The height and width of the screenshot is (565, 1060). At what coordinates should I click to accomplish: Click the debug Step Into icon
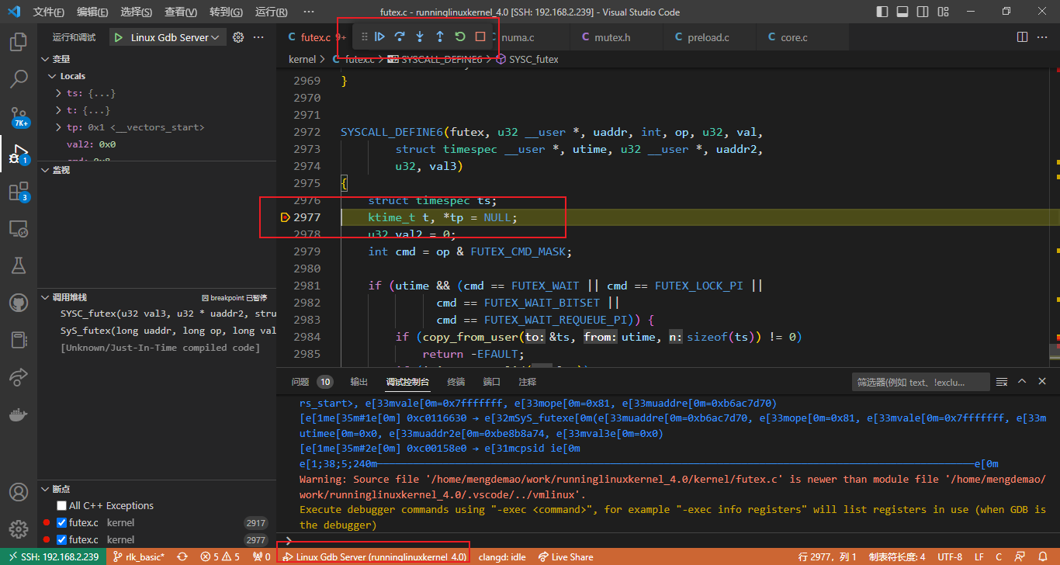tap(420, 36)
